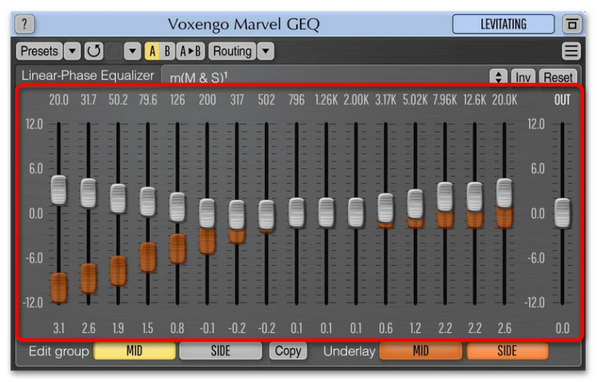The height and width of the screenshot is (382, 597).
Task: Click the dimmed redo button
Action: (113, 51)
